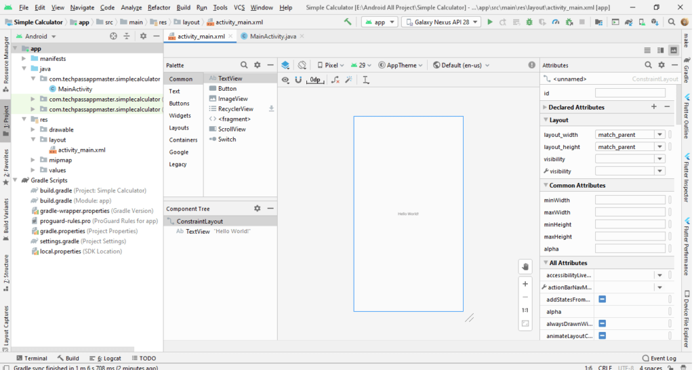Toggle the view options eye icon

pos(285,80)
